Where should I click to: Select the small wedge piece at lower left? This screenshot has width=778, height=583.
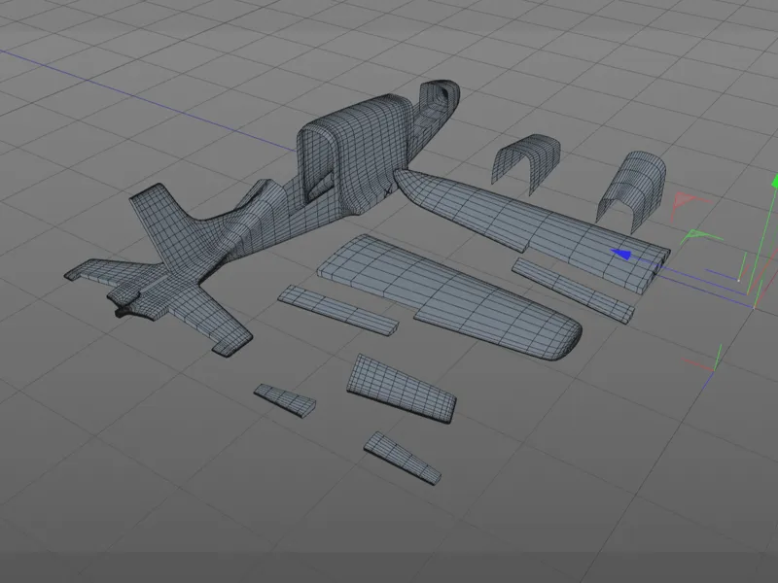point(285,399)
